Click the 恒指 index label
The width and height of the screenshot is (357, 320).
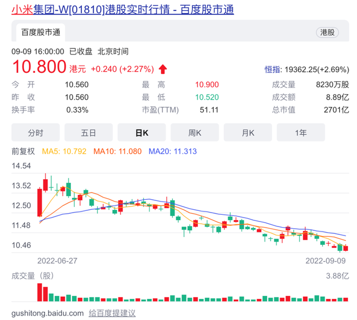point(272,69)
